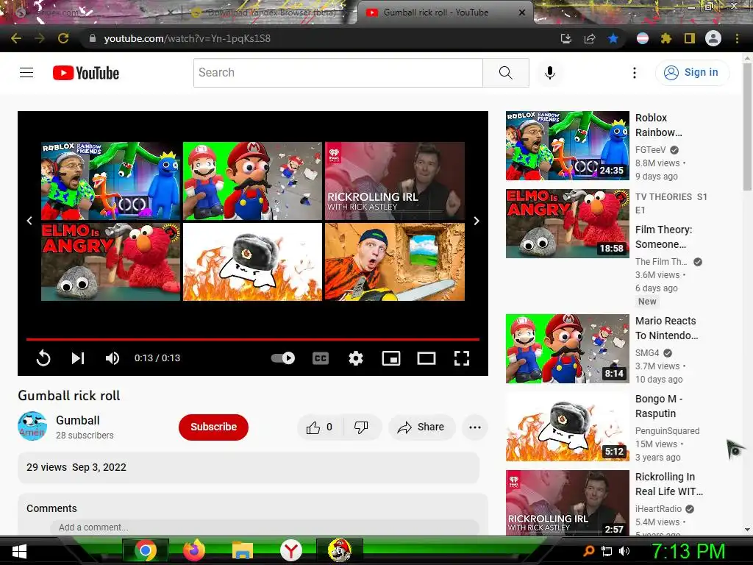753x565 pixels.
Task: Switch to theater mode
Action: (427, 358)
